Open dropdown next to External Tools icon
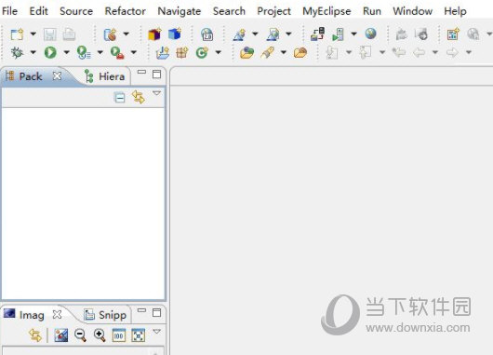Viewport: 493px width, 355px height. tap(134, 52)
